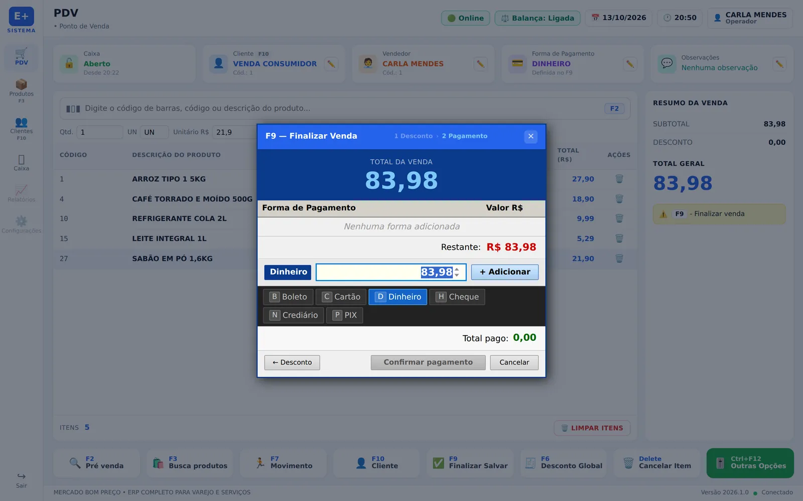Open Clientes in the sidebar
The width and height of the screenshot is (803, 501).
(x=21, y=128)
